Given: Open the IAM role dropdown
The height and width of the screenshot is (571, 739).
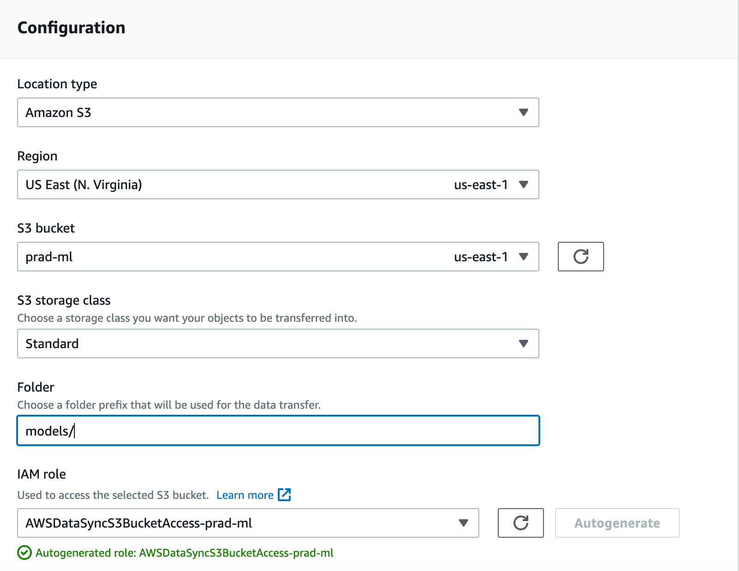Looking at the screenshot, I should [248, 523].
